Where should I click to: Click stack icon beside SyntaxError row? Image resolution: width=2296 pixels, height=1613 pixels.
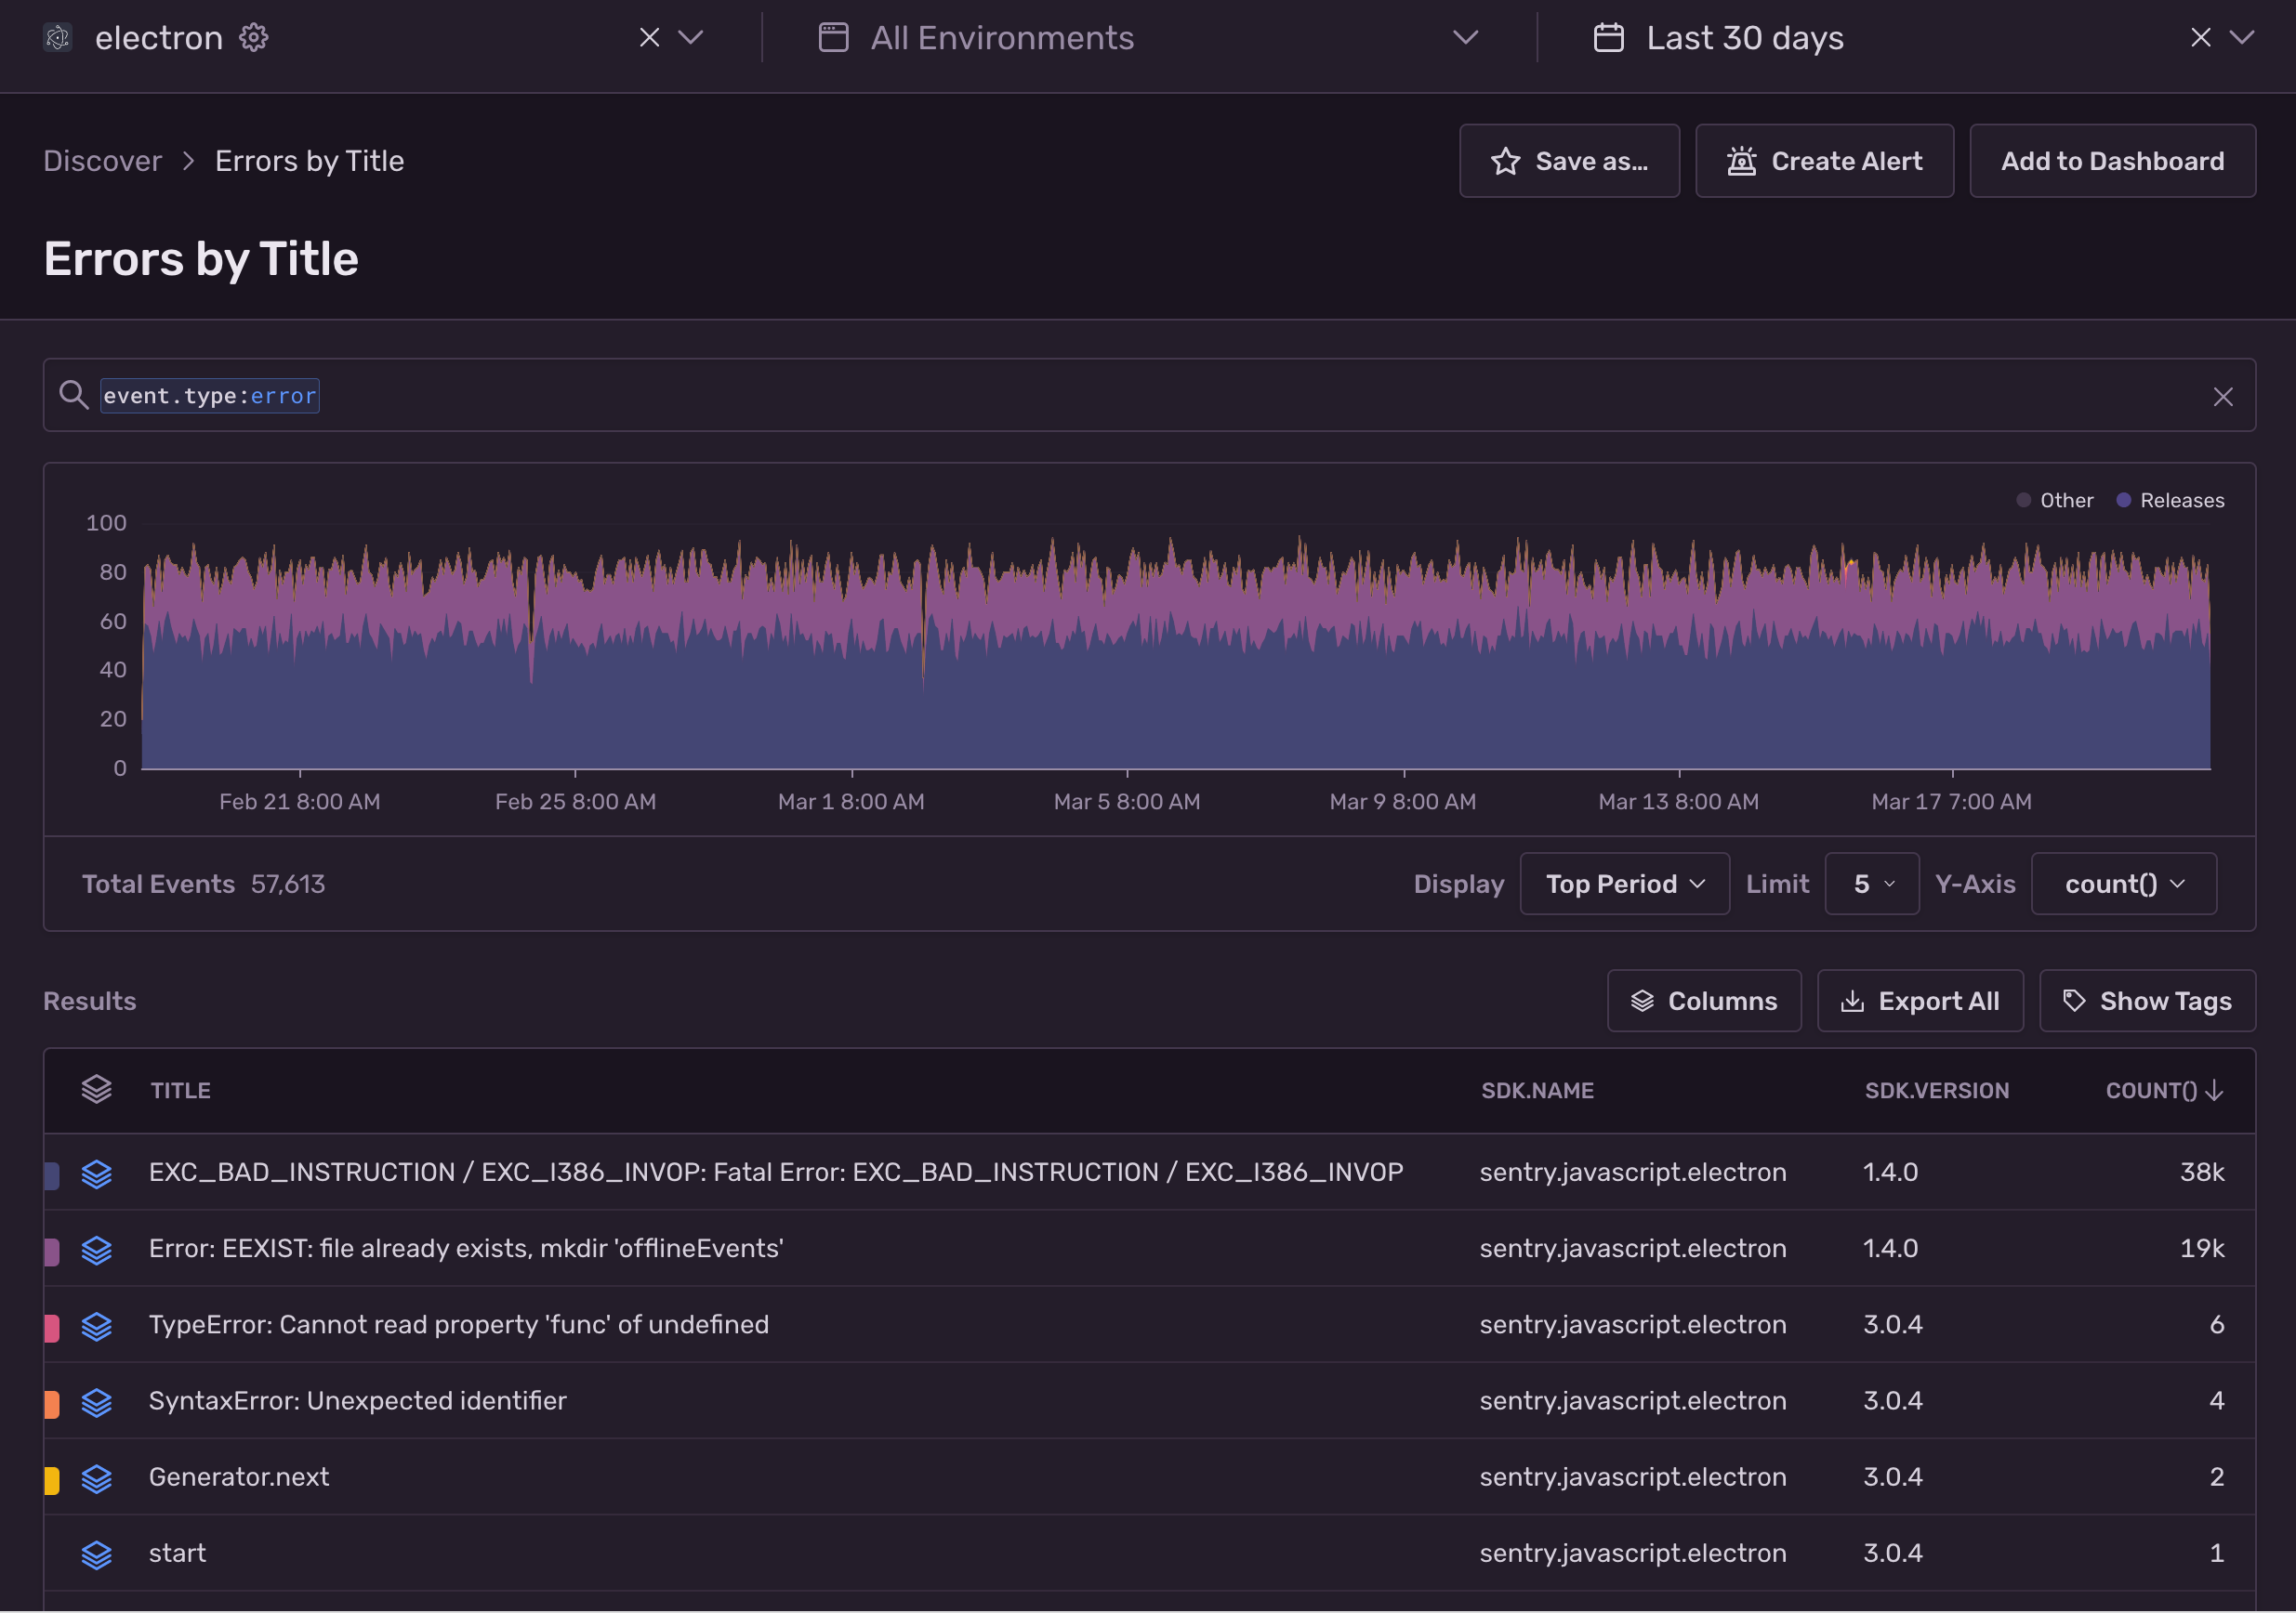pyautogui.click(x=96, y=1402)
